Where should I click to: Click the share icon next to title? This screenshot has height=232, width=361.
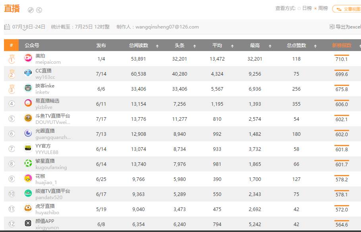[x=39, y=10]
